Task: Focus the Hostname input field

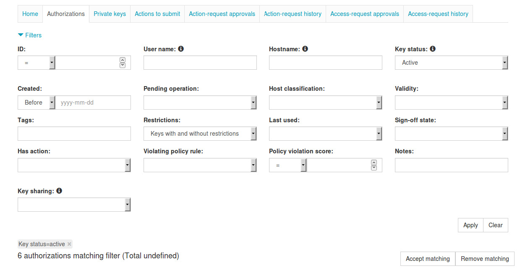Action: 326,63
